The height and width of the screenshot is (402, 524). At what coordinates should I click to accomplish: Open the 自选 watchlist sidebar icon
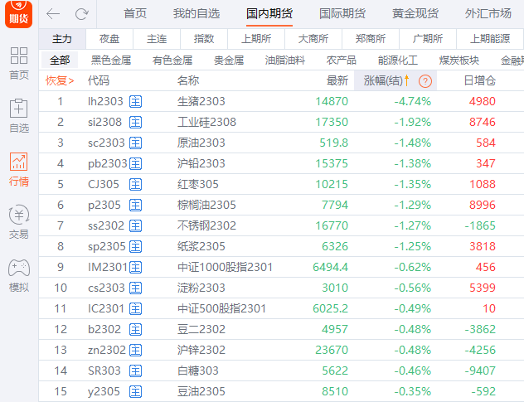(x=18, y=114)
